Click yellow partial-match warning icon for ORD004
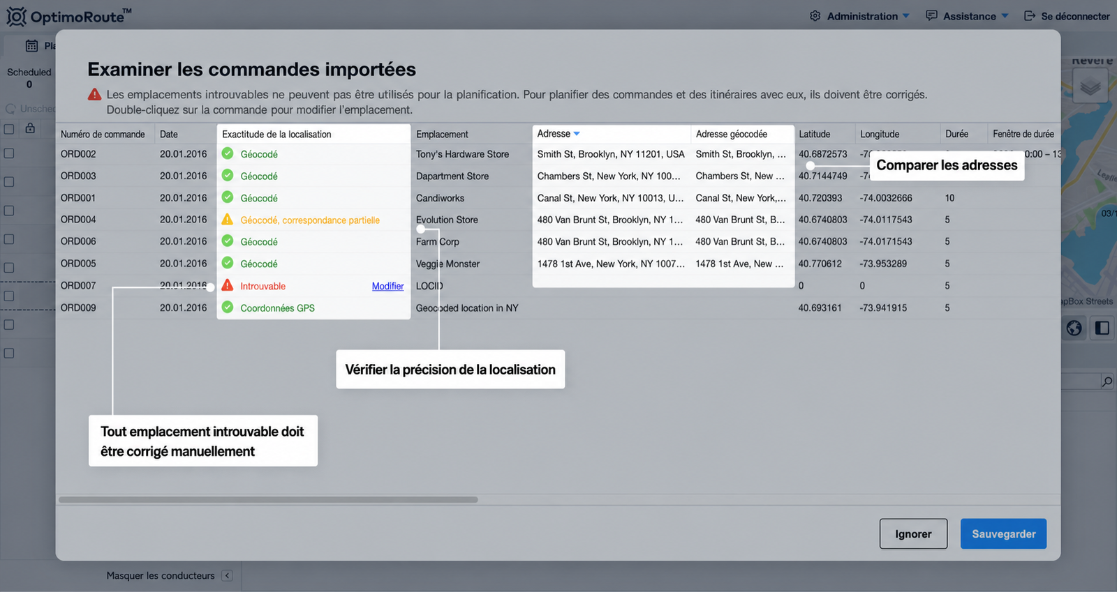The width and height of the screenshot is (1117, 592). 228,220
